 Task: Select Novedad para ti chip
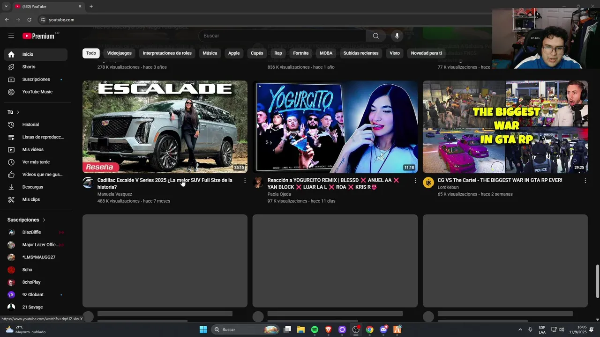(426, 53)
